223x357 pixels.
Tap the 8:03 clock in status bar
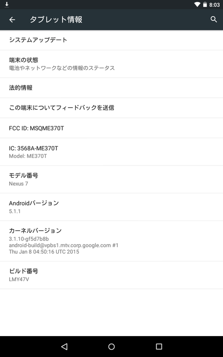pyautogui.click(x=215, y=5)
